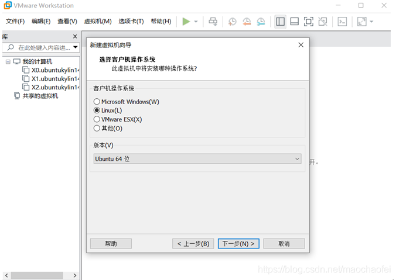Open the library search filter dropdown arrow

(x=75, y=47)
